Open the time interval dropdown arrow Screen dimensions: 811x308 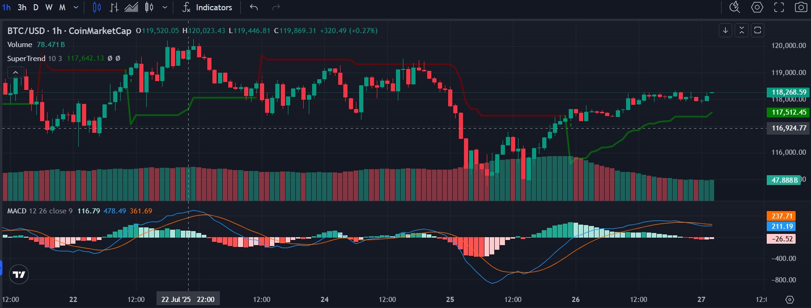(76, 7)
